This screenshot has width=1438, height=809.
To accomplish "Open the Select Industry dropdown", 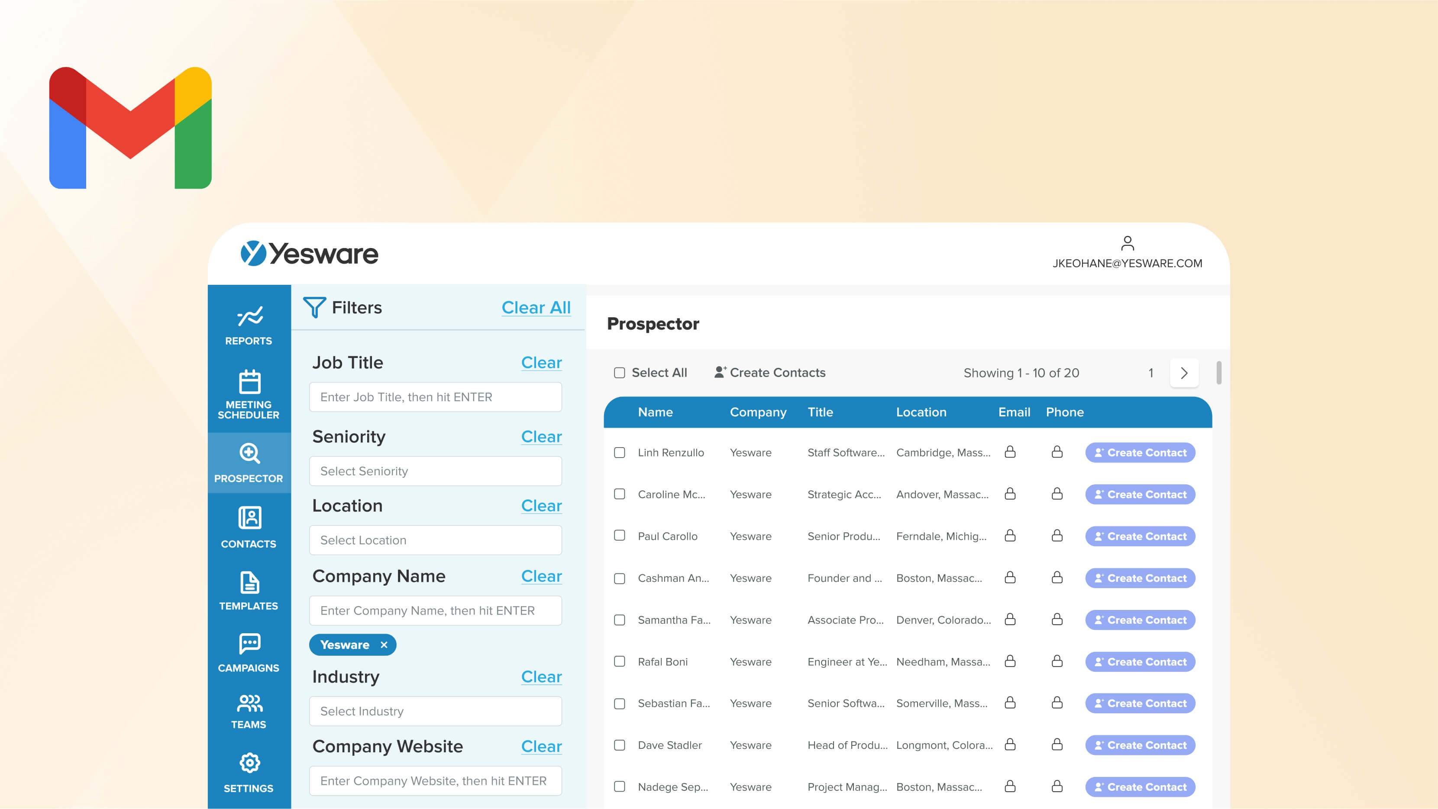I will click(x=436, y=711).
